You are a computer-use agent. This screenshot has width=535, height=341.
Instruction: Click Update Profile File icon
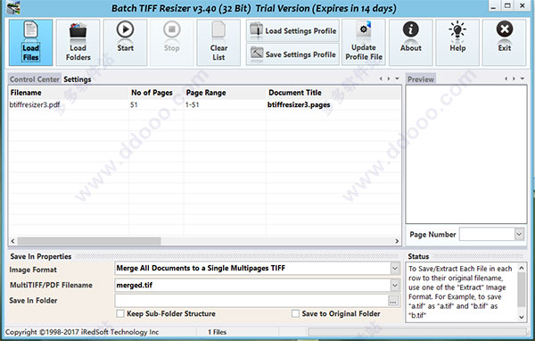pos(364,42)
